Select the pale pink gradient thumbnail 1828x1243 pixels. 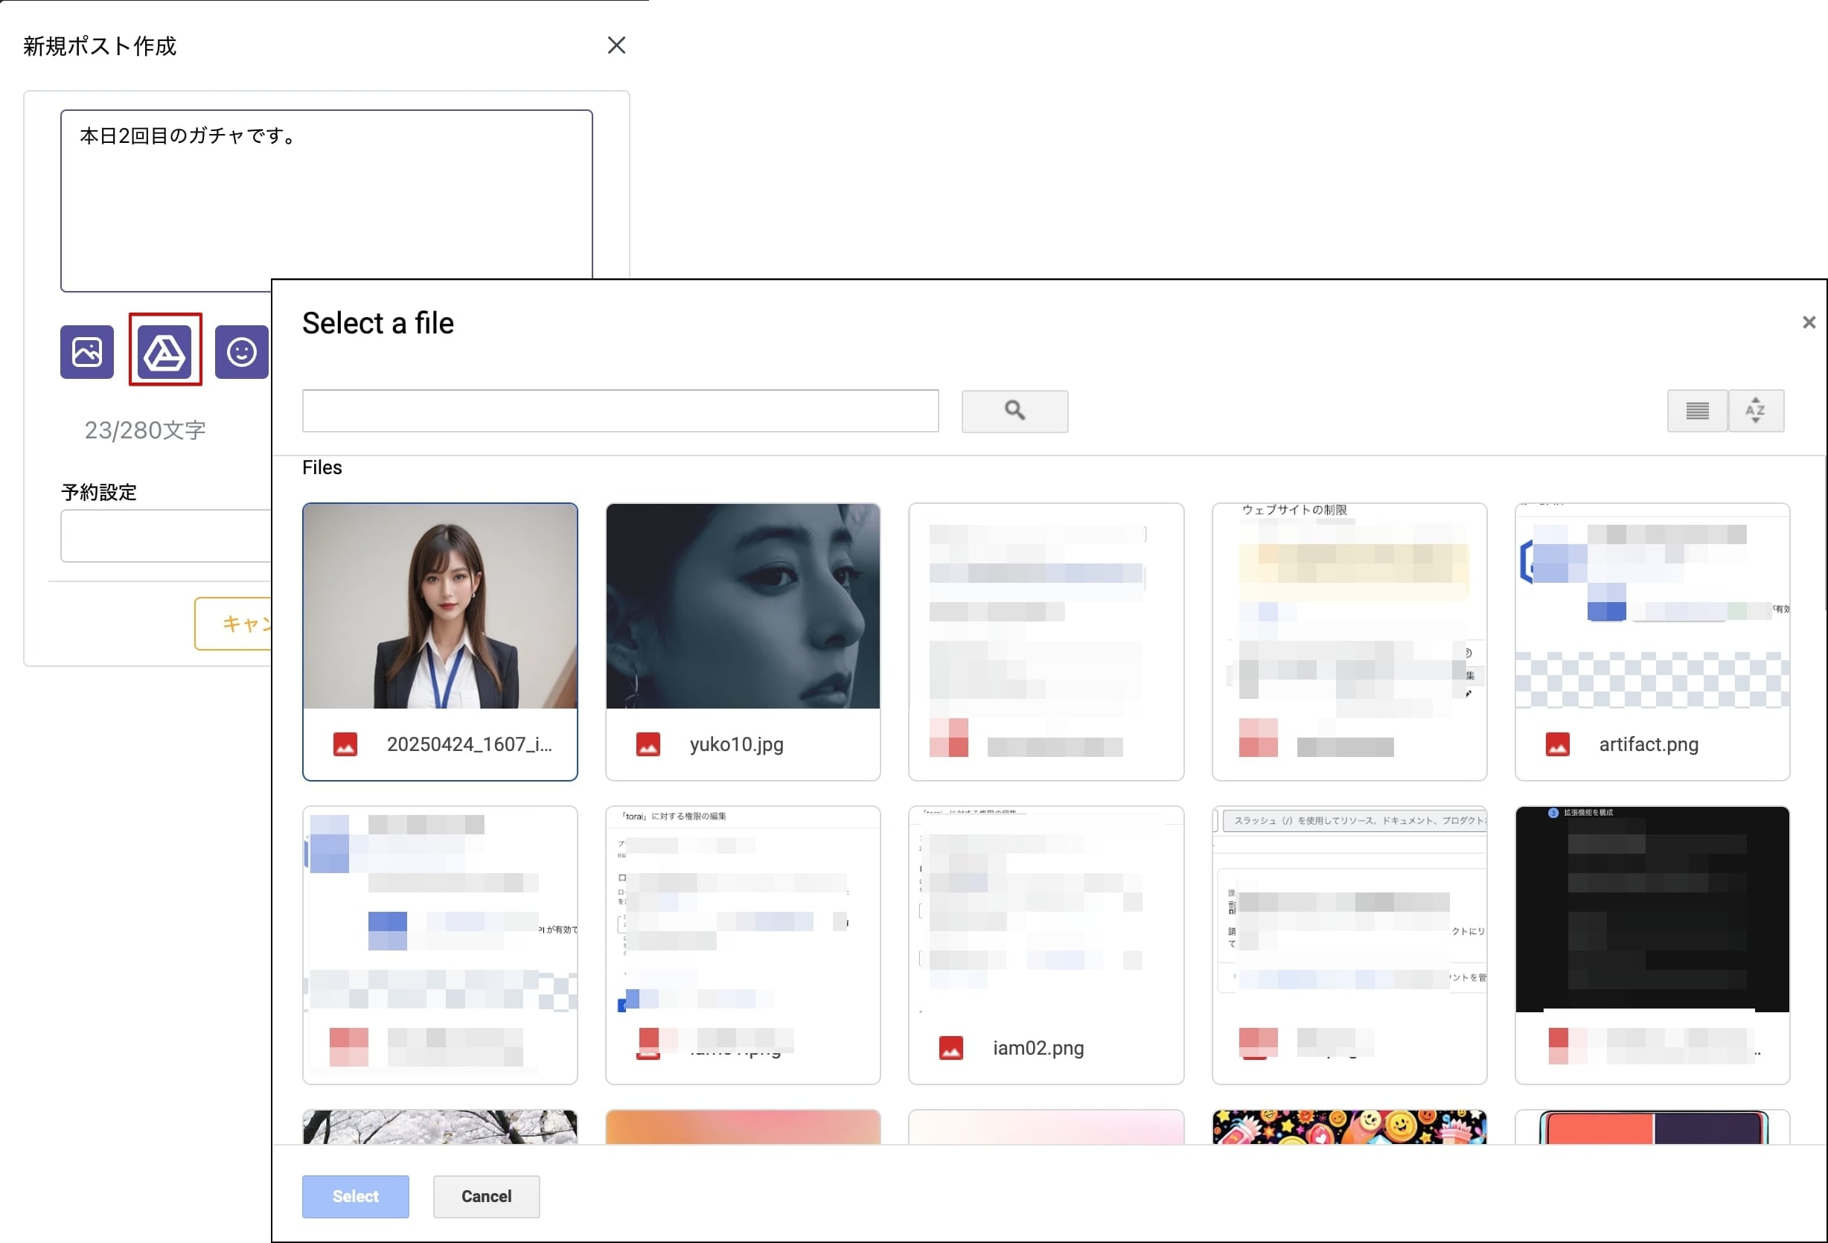pos(1045,1128)
